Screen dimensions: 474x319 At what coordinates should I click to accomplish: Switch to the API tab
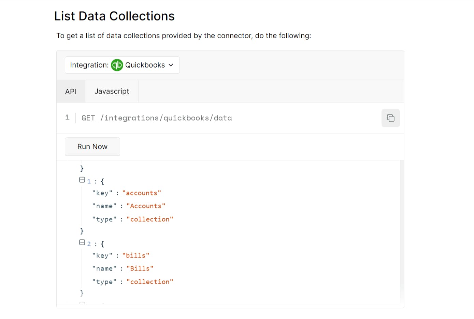71,92
